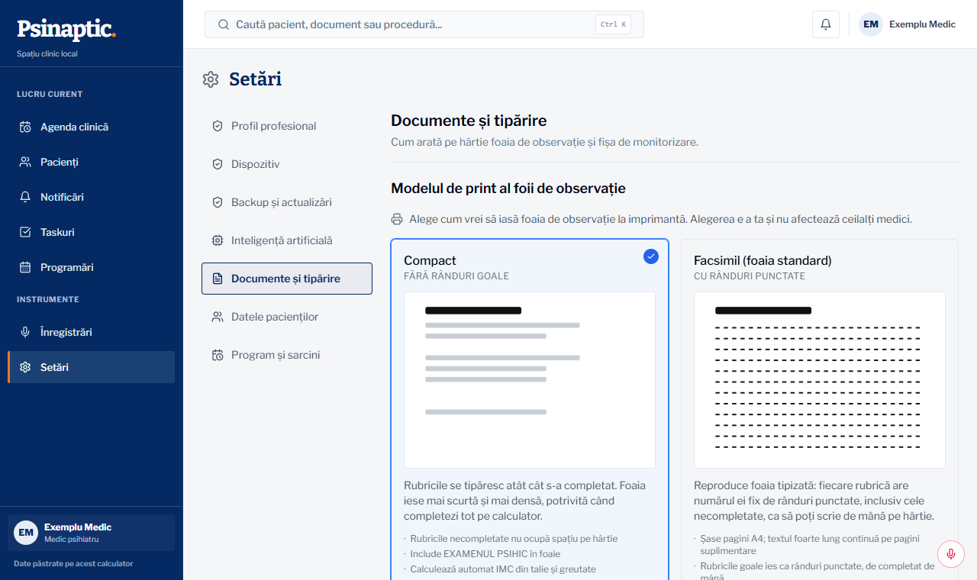The image size is (977, 580).
Task: Click the Taskuri checkbox icon
Action: [x=25, y=232]
